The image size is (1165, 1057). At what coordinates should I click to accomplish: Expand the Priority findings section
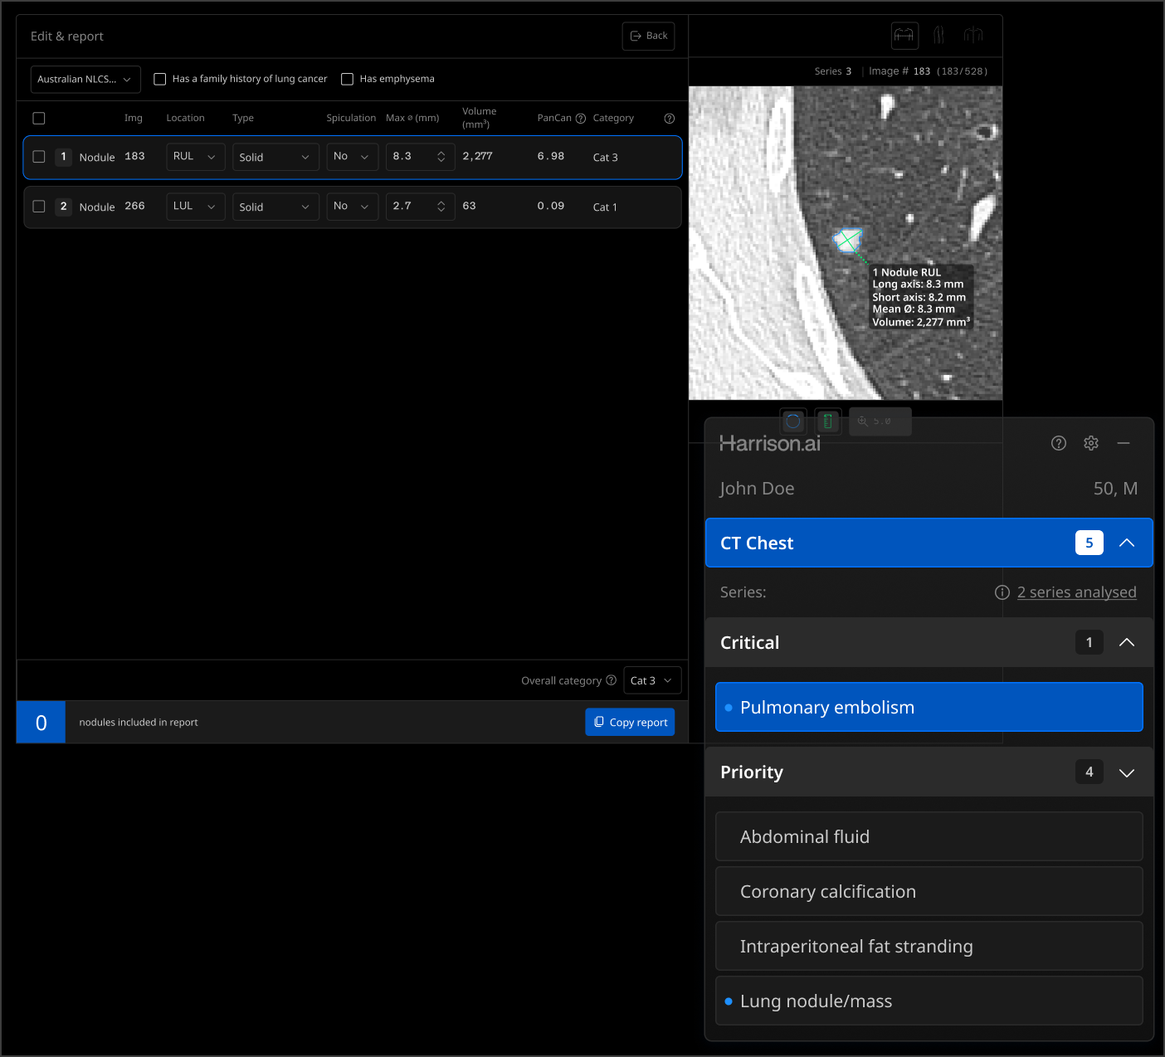pyautogui.click(x=1126, y=772)
